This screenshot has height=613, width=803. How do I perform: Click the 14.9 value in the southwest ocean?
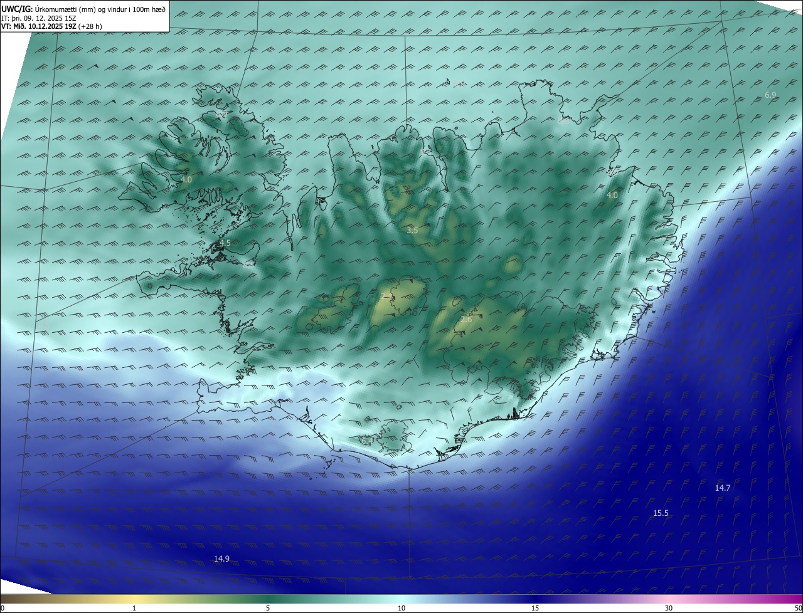click(x=221, y=558)
